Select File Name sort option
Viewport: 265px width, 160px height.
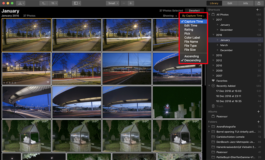pos(193,42)
